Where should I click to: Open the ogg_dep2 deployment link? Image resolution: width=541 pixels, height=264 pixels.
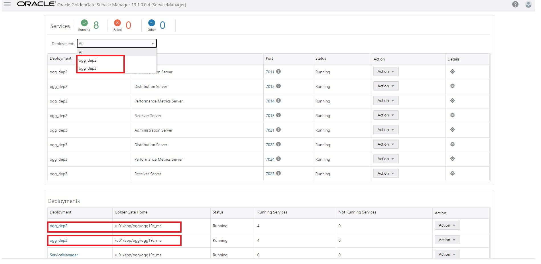(58, 226)
